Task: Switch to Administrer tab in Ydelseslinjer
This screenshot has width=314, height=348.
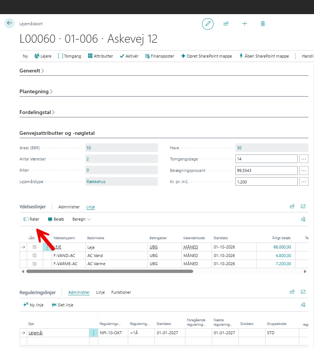Action: [x=69, y=207]
